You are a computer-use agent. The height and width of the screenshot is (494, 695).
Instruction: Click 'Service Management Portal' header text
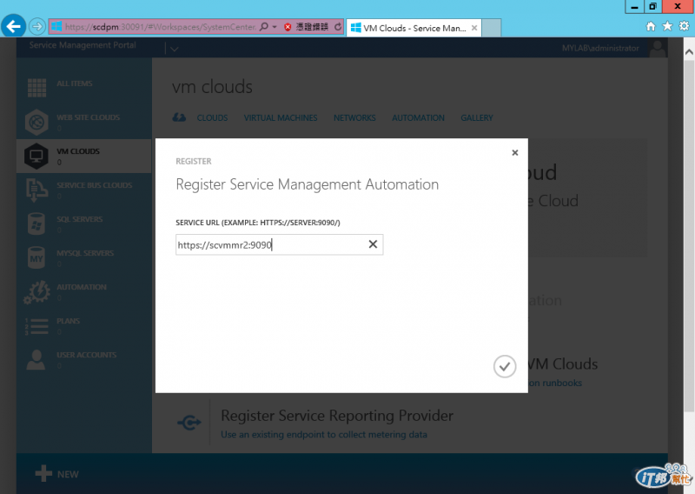tap(83, 45)
